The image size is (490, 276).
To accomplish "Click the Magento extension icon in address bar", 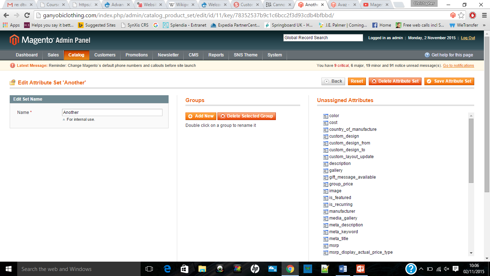I will (453, 15).
